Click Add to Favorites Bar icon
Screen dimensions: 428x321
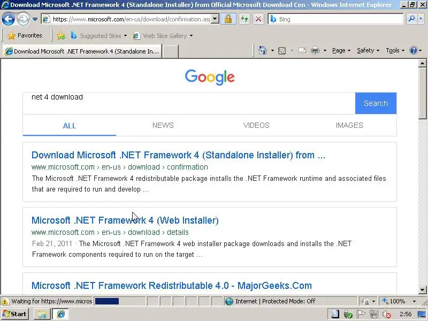(x=61, y=35)
